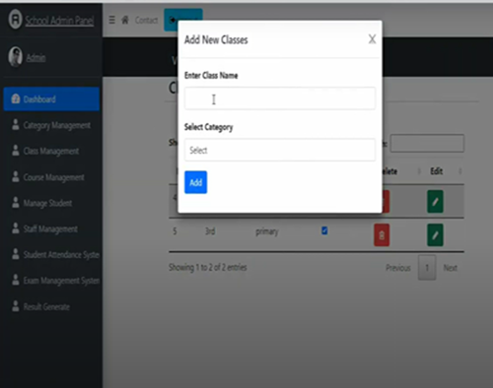Go to Dashboard in sidebar

click(x=51, y=98)
